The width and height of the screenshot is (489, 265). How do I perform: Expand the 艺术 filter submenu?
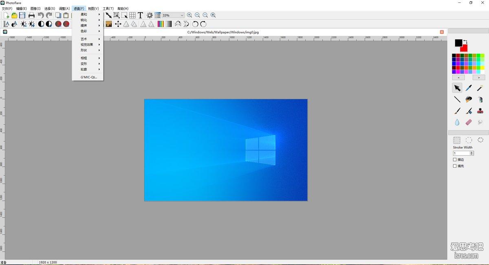click(88, 39)
